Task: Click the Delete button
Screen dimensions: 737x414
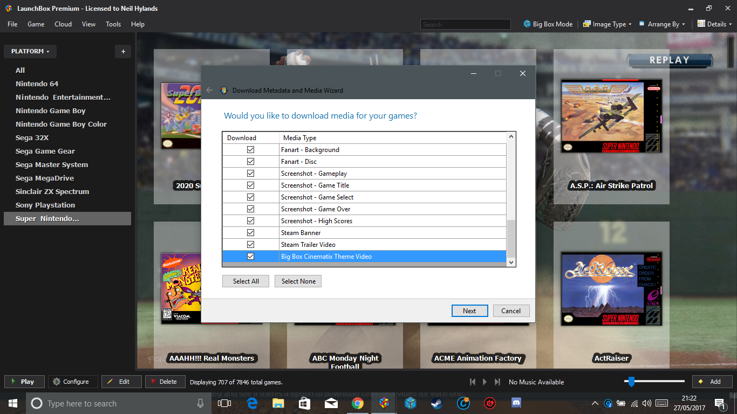Action: (165, 382)
